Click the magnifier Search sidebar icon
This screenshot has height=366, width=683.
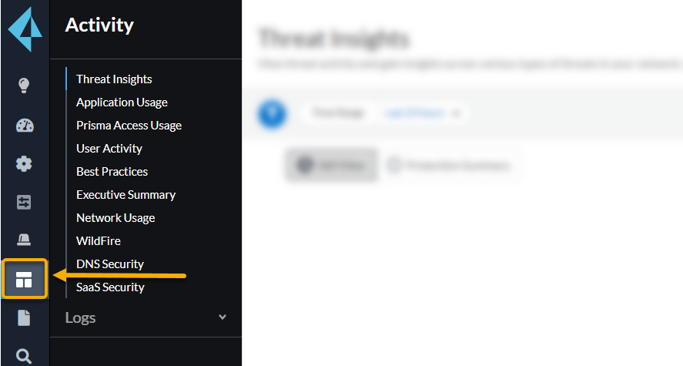(24, 355)
